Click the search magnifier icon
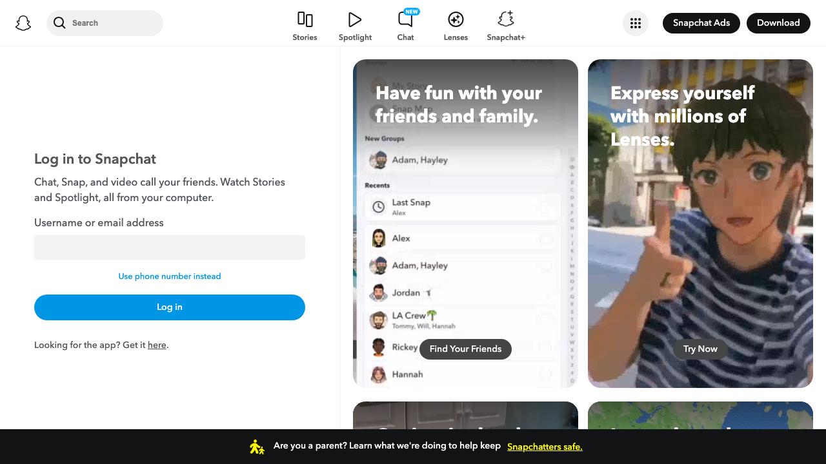This screenshot has height=464, width=826. pos(59,23)
